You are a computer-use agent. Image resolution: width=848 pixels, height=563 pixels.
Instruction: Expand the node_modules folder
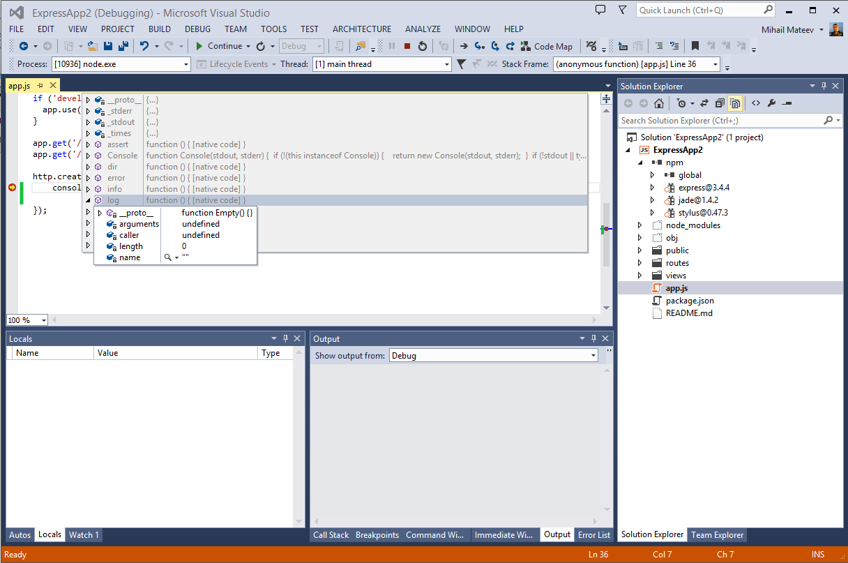pyautogui.click(x=640, y=225)
